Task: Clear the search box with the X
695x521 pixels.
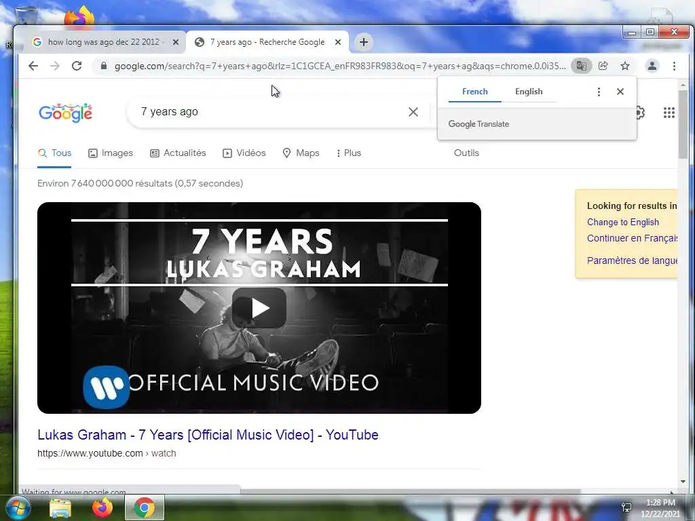Action: (x=413, y=112)
